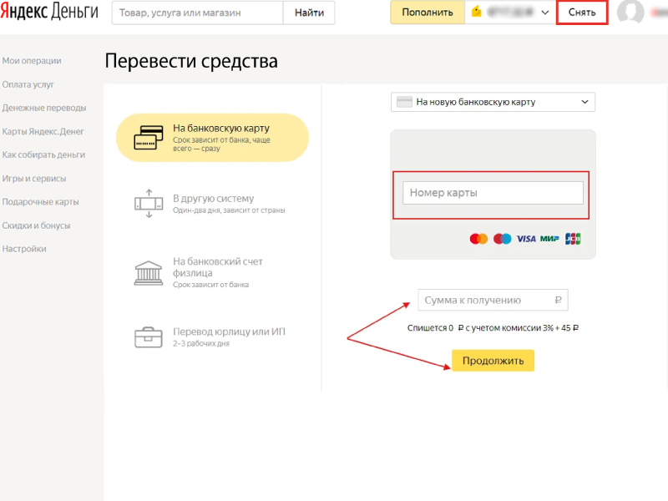Click the briefcase icon for 'Перевод юрлицу или ИП'
The image size is (668, 501).
click(x=147, y=337)
